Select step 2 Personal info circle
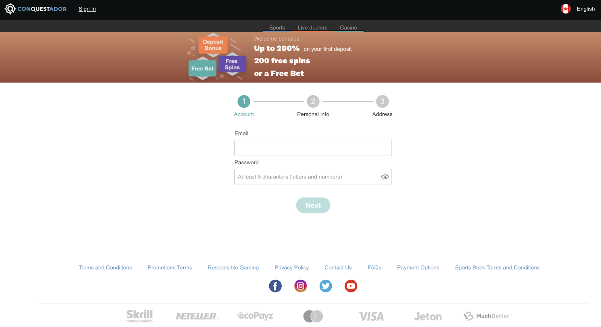601x327 pixels. [x=313, y=101]
